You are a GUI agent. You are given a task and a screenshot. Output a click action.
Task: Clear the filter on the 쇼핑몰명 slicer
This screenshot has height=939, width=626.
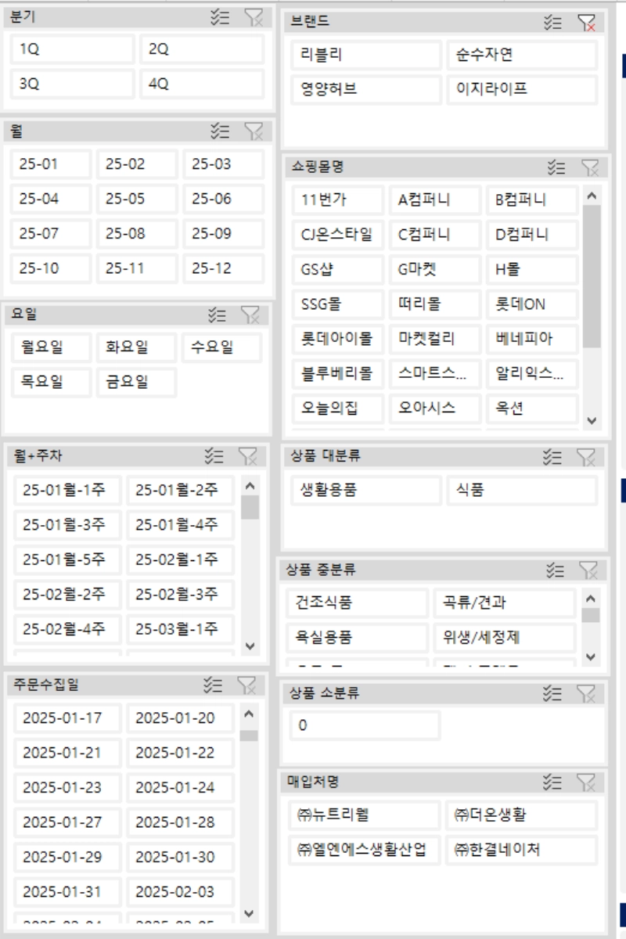590,167
